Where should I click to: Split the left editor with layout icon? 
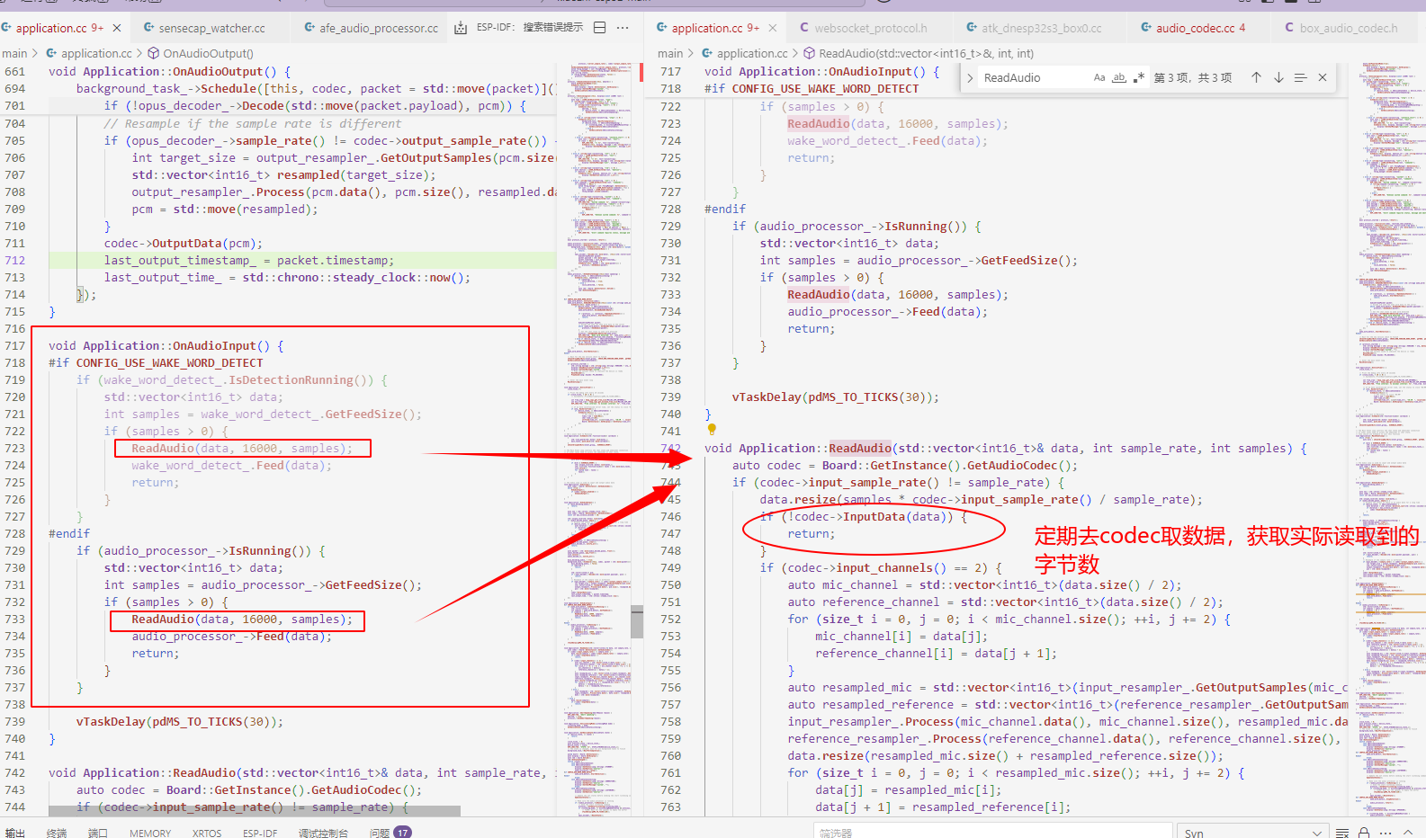[600, 28]
